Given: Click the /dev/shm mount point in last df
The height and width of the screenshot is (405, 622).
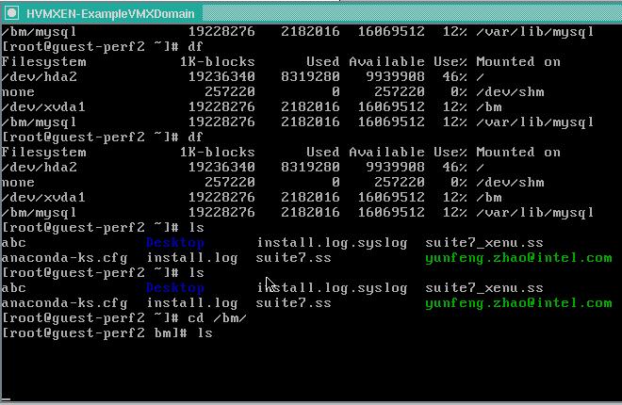Looking at the screenshot, I should point(510,182).
